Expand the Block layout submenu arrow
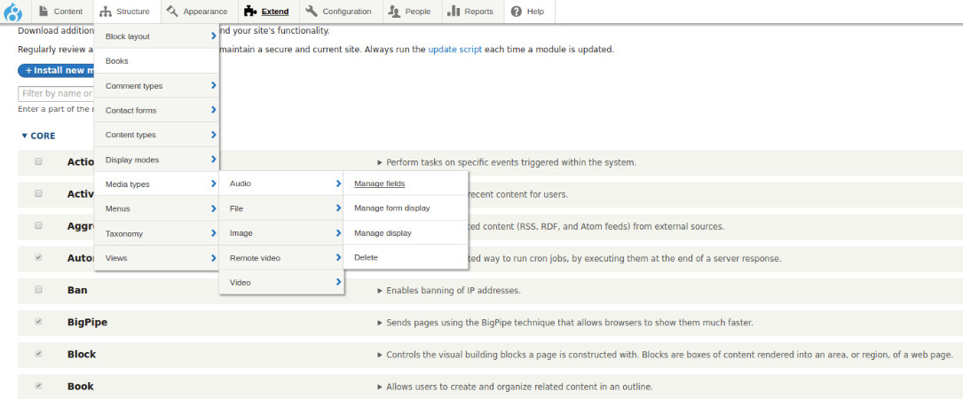 pyautogui.click(x=213, y=36)
